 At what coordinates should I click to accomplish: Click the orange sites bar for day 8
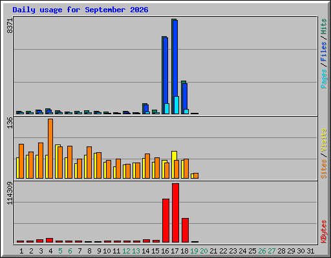(x=89, y=163)
